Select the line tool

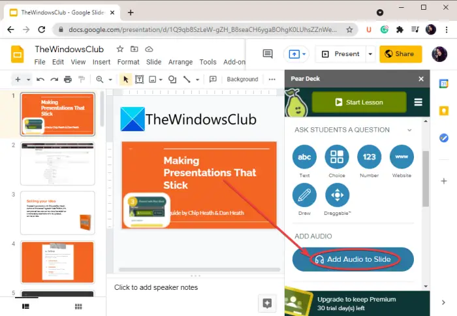click(x=187, y=79)
